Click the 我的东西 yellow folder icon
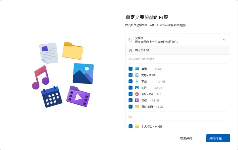Screen dimensions: 238x150 (137, 107)
